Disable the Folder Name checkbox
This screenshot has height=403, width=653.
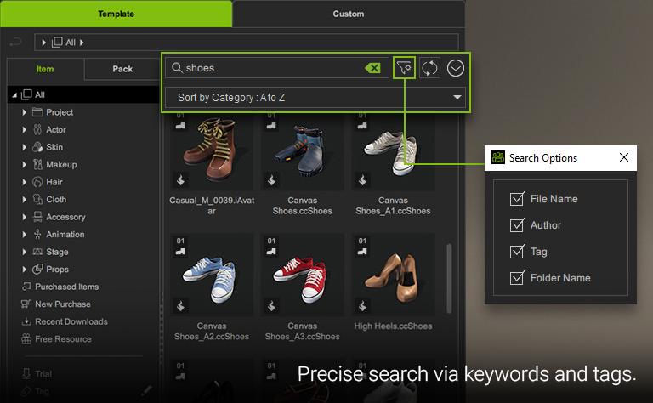[516, 278]
